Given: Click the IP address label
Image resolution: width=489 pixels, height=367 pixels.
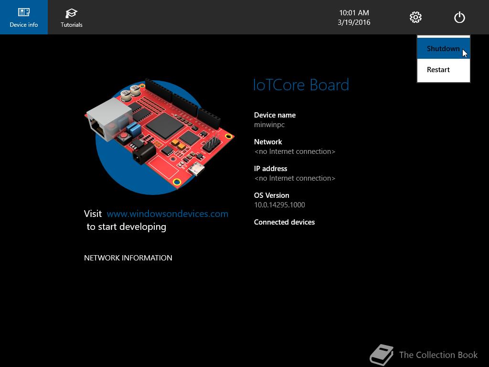Looking at the screenshot, I should click(x=270, y=169).
